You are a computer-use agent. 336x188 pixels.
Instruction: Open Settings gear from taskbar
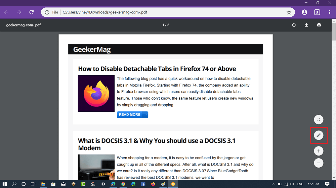point(103,184)
